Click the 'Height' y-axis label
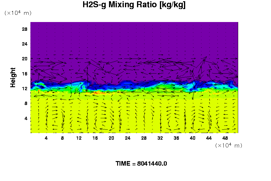Viewport: 271px width, 181px height. (x=13, y=78)
